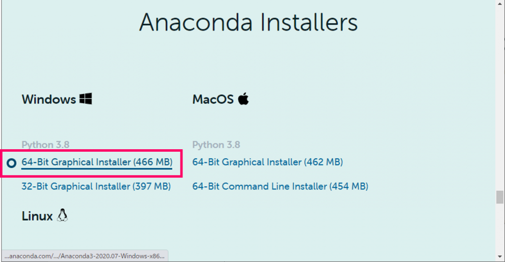Click the Linux Tux penguin icon
This screenshot has width=505, height=262.
pyautogui.click(x=62, y=215)
